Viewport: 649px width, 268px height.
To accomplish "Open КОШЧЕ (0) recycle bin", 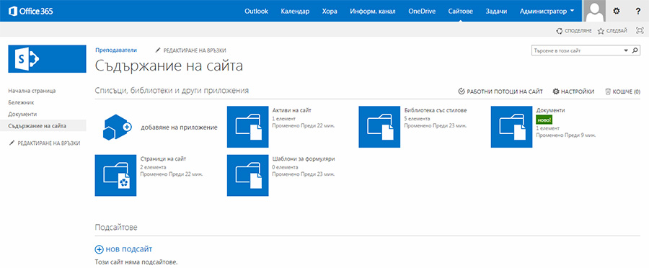I will [x=623, y=91].
